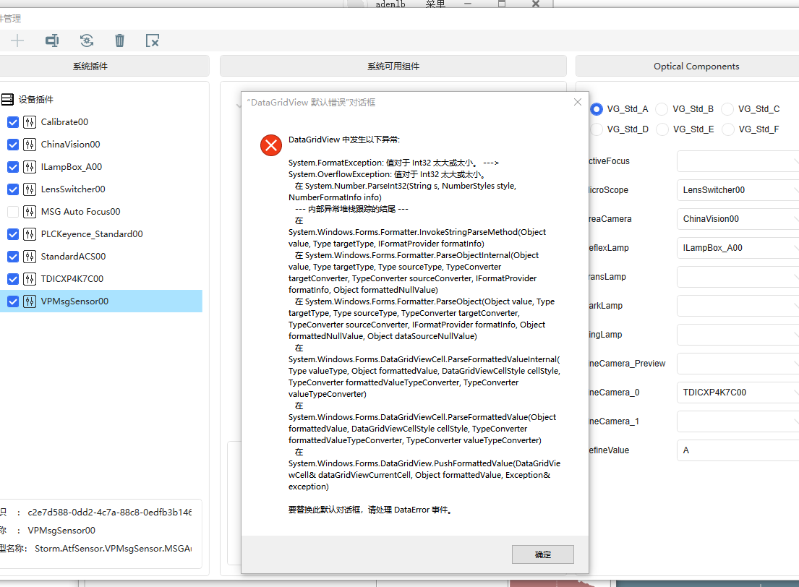
Task: Select the Optical Components header tab
Action: point(696,67)
